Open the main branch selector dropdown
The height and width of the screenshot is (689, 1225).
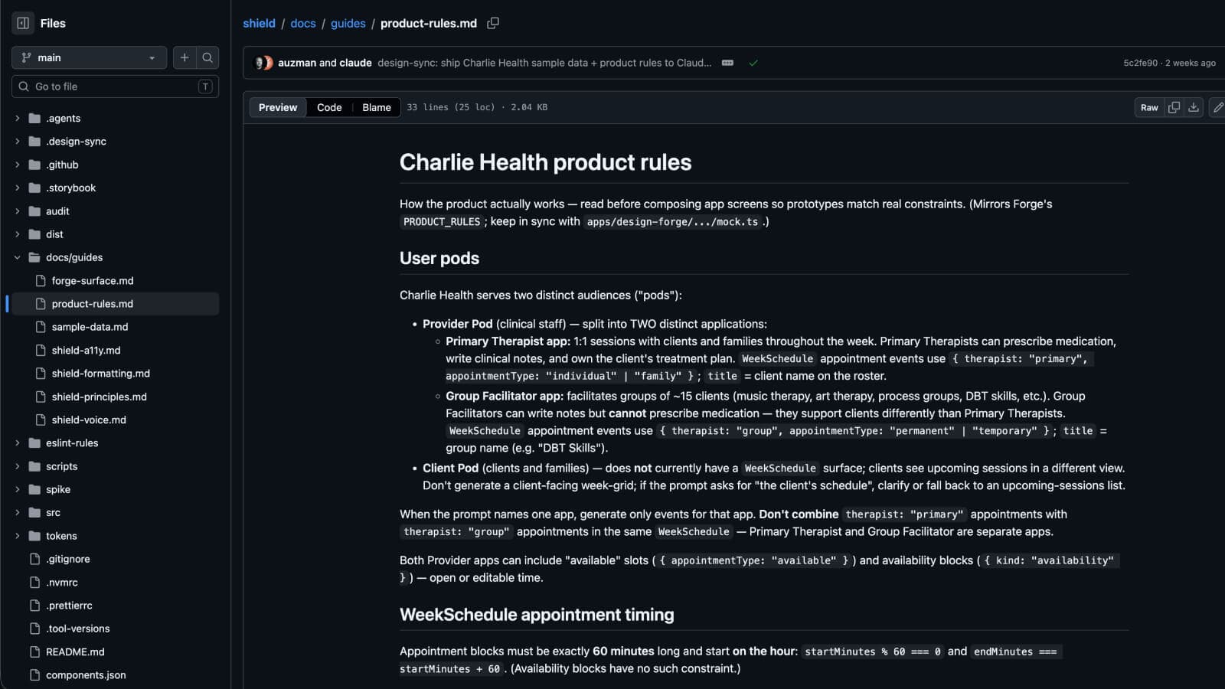point(89,57)
